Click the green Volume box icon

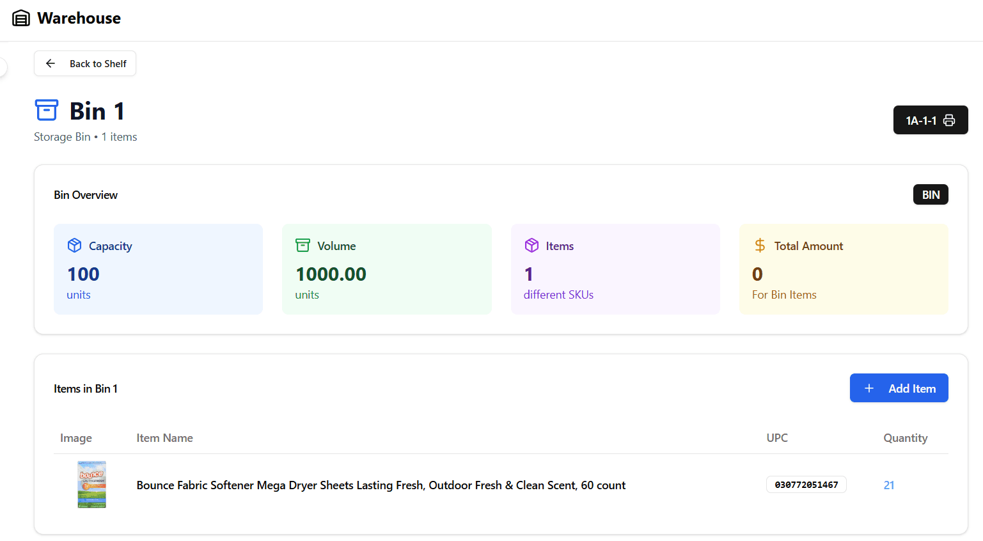pos(303,246)
